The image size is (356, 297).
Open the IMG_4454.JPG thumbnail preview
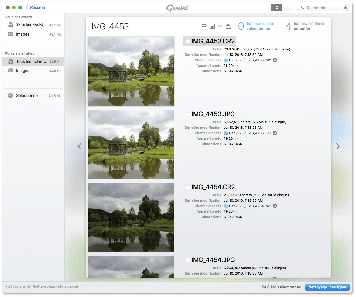pyautogui.click(x=131, y=267)
